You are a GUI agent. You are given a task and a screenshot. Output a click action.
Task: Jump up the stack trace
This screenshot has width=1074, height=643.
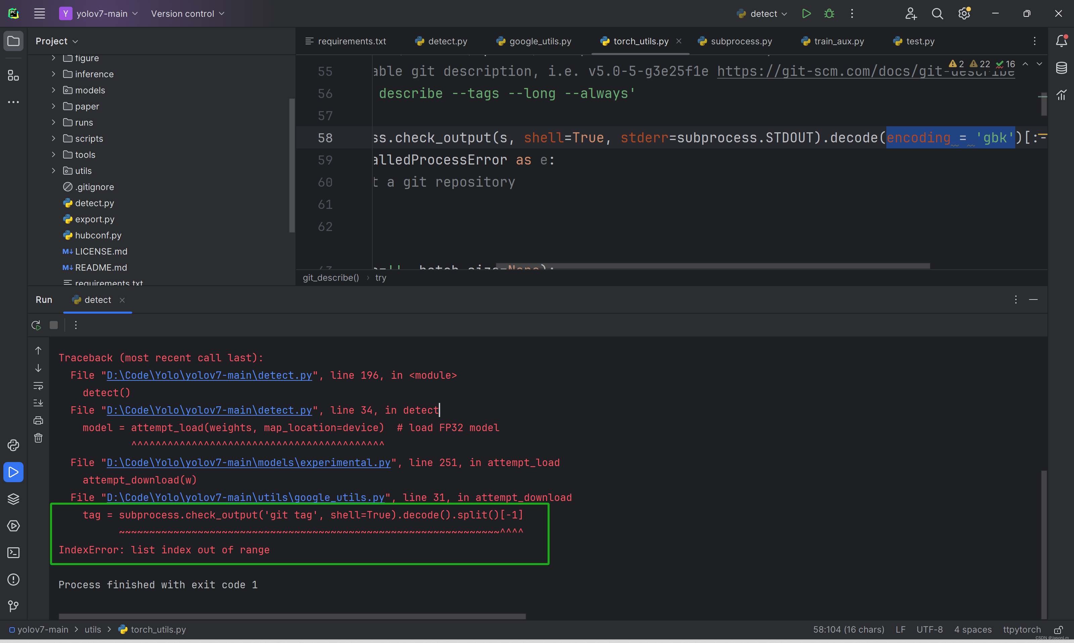pos(38,351)
